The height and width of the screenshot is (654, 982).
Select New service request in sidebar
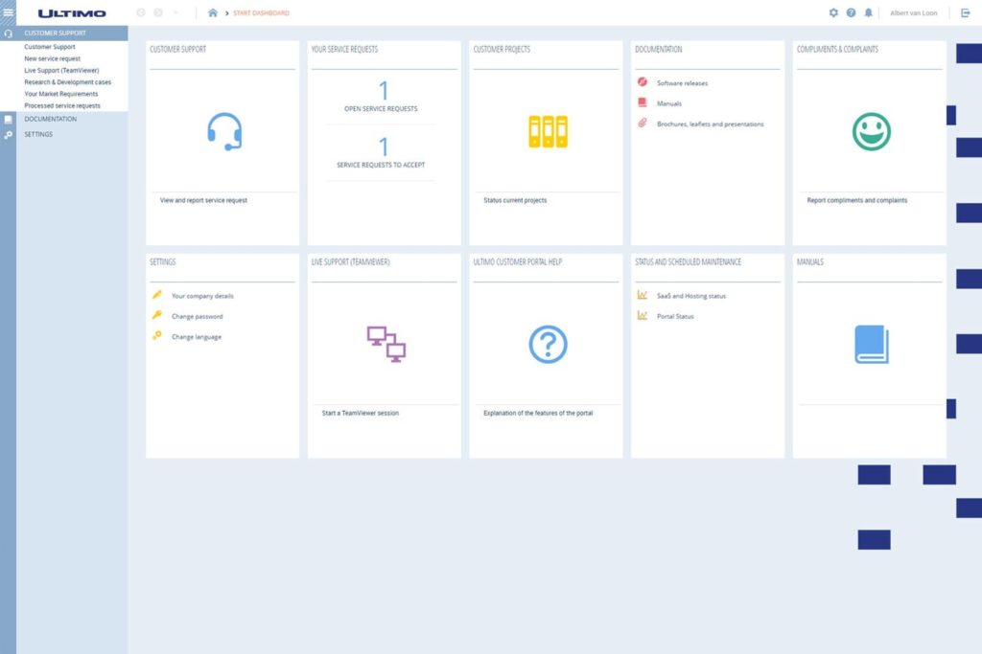tap(52, 58)
